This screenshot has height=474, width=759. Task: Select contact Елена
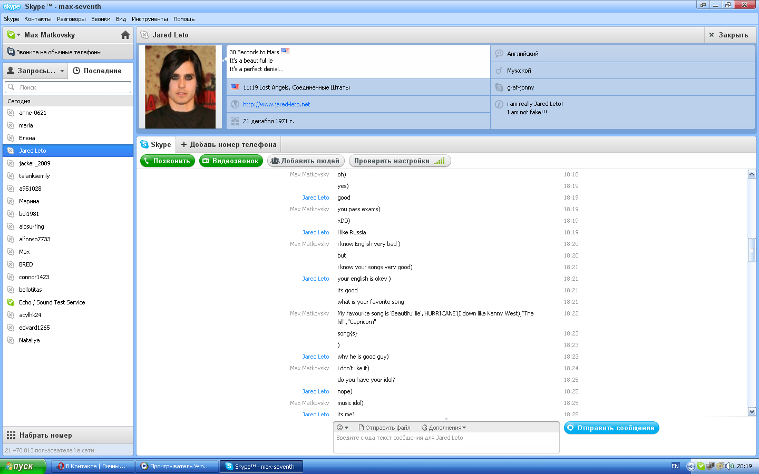[x=68, y=138]
